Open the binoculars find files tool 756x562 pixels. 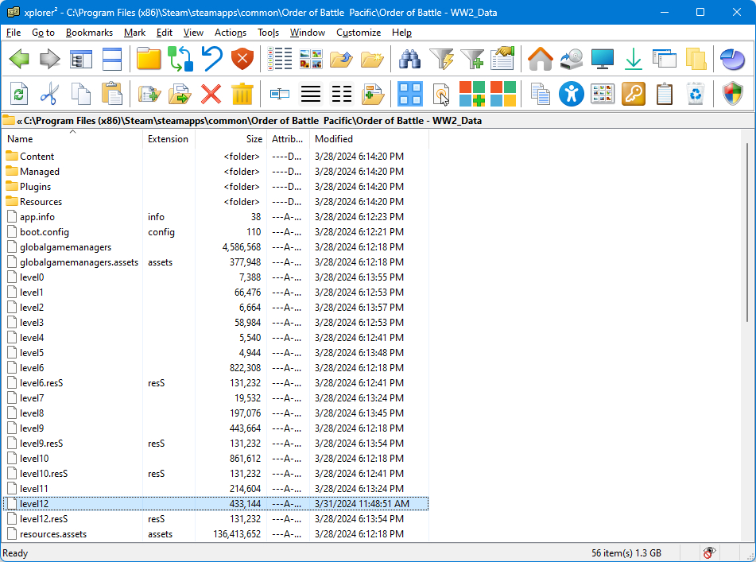coord(410,60)
